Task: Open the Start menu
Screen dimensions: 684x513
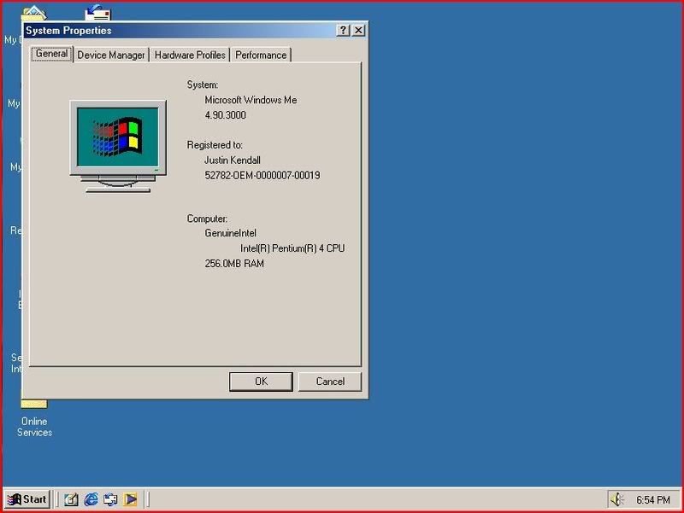Action: (27, 499)
